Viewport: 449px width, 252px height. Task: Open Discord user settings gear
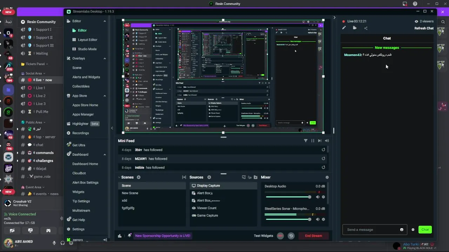[71, 243]
